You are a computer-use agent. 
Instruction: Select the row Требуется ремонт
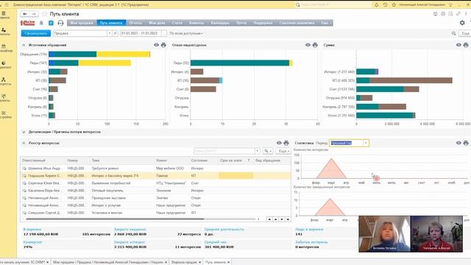coord(155,169)
